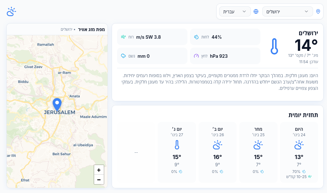Click the Ramallah label on the map
The height and width of the screenshot is (193, 327).
pyautogui.click(x=46, y=44)
